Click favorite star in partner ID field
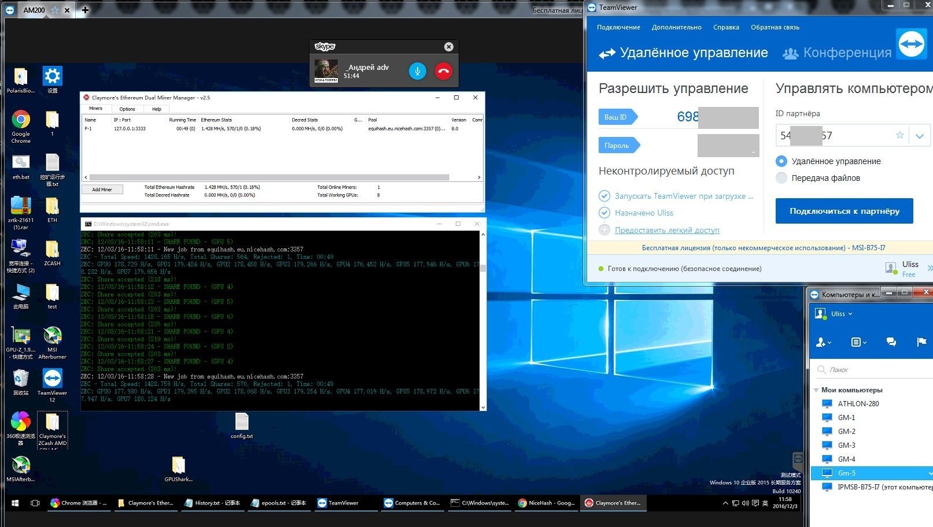The image size is (933, 527). [899, 135]
